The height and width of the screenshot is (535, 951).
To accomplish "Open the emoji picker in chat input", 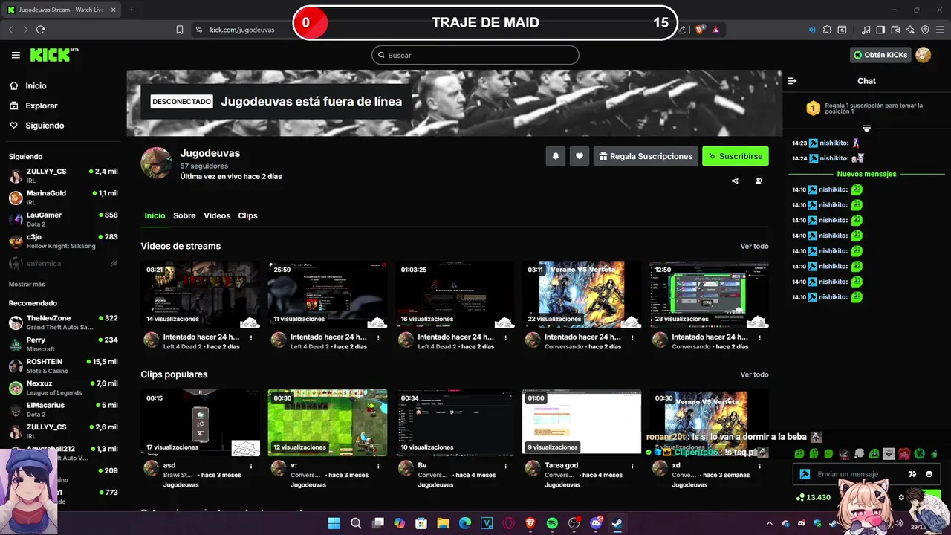I will click(929, 474).
